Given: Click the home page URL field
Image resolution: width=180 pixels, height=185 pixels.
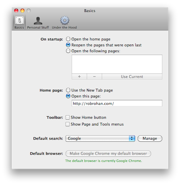Looking at the screenshot, I should tap(117, 104).
